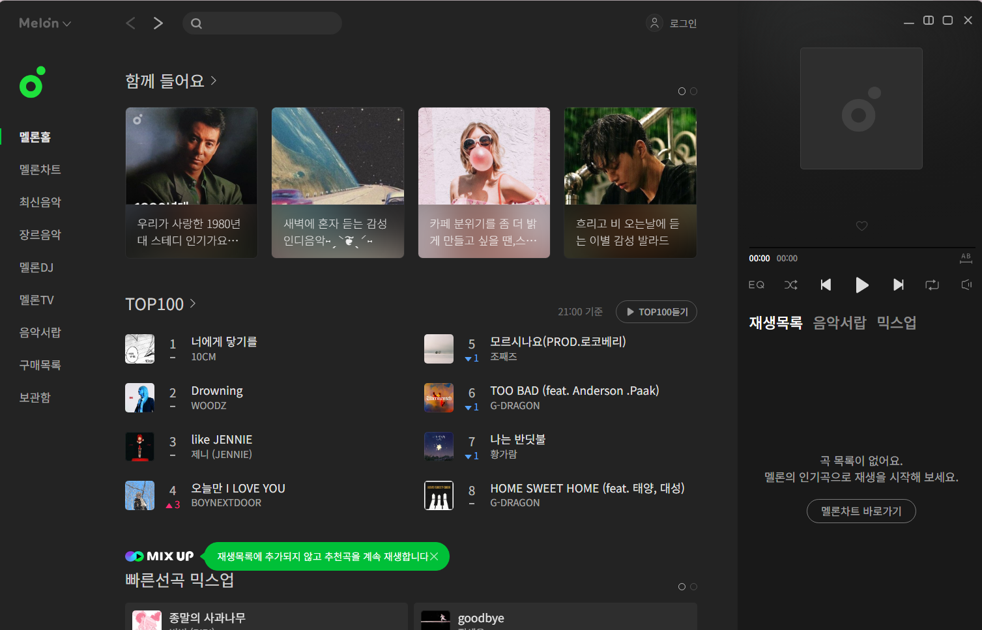Click artist name WOODZ
Screen dimensions: 982x630
pyautogui.click(x=209, y=405)
